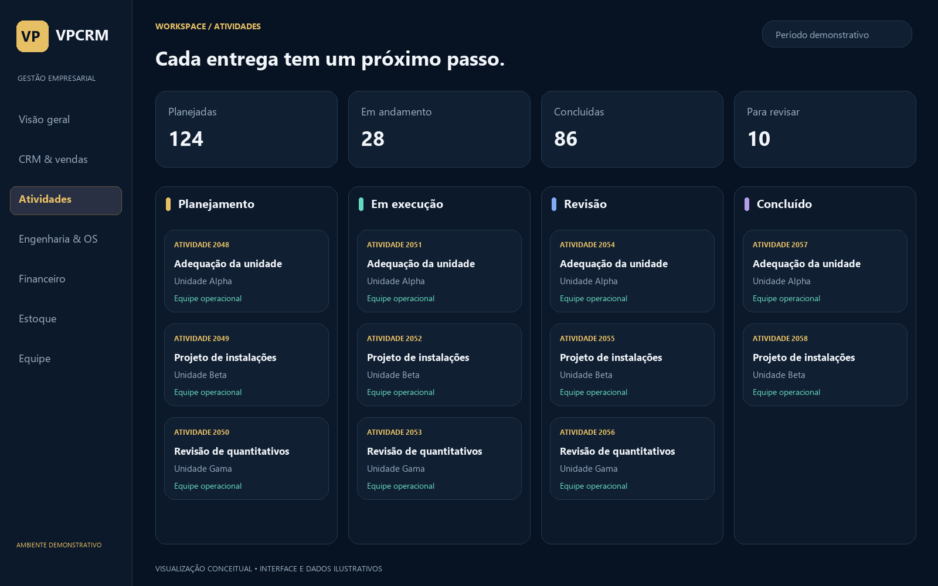Open card Atividade 2051
This screenshot has width=938, height=586.
[x=439, y=271]
